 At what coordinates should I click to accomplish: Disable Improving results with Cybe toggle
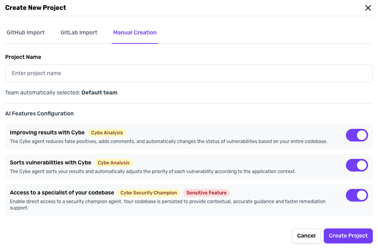pos(357,135)
